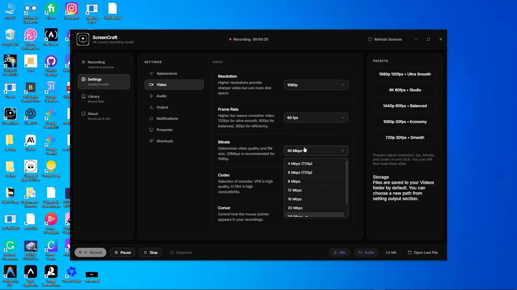
Task: Pick 20 Mbps bitrate option
Action: tap(315, 208)
